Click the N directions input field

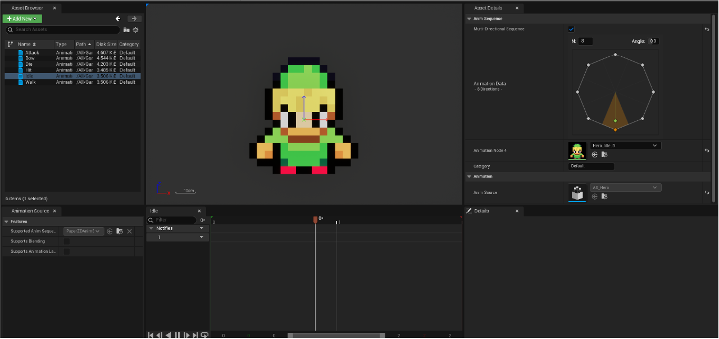click(586, 41)
